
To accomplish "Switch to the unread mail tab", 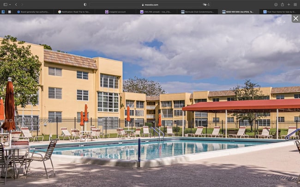I will click(x=156, y=12).
